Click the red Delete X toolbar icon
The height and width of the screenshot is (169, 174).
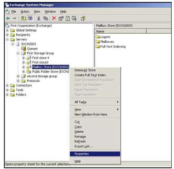[x=54, y=18]
